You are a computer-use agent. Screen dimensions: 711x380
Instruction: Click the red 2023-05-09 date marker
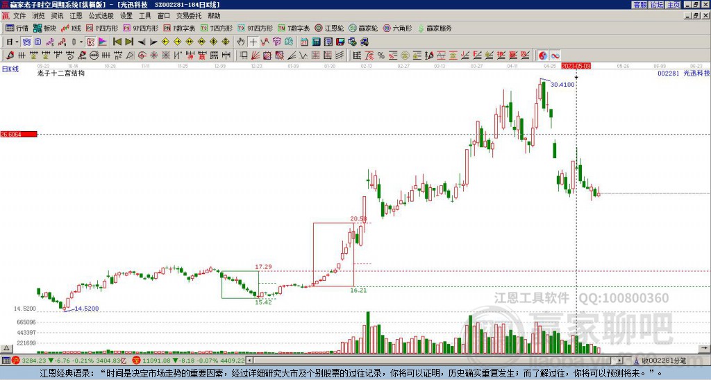(x=576, y=66)
